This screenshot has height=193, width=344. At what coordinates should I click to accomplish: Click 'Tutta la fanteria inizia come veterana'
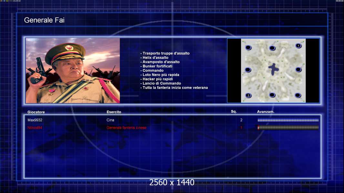click(x=174, y=87)
